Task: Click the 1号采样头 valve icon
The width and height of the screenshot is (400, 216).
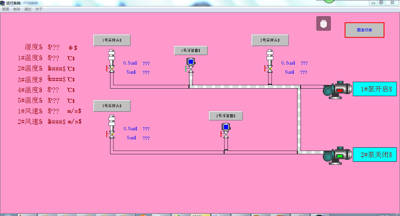Action: click(x=111, y=69)
